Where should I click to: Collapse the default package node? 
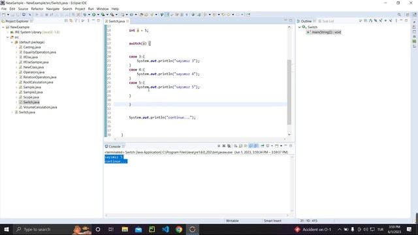(x=12, y=42)
